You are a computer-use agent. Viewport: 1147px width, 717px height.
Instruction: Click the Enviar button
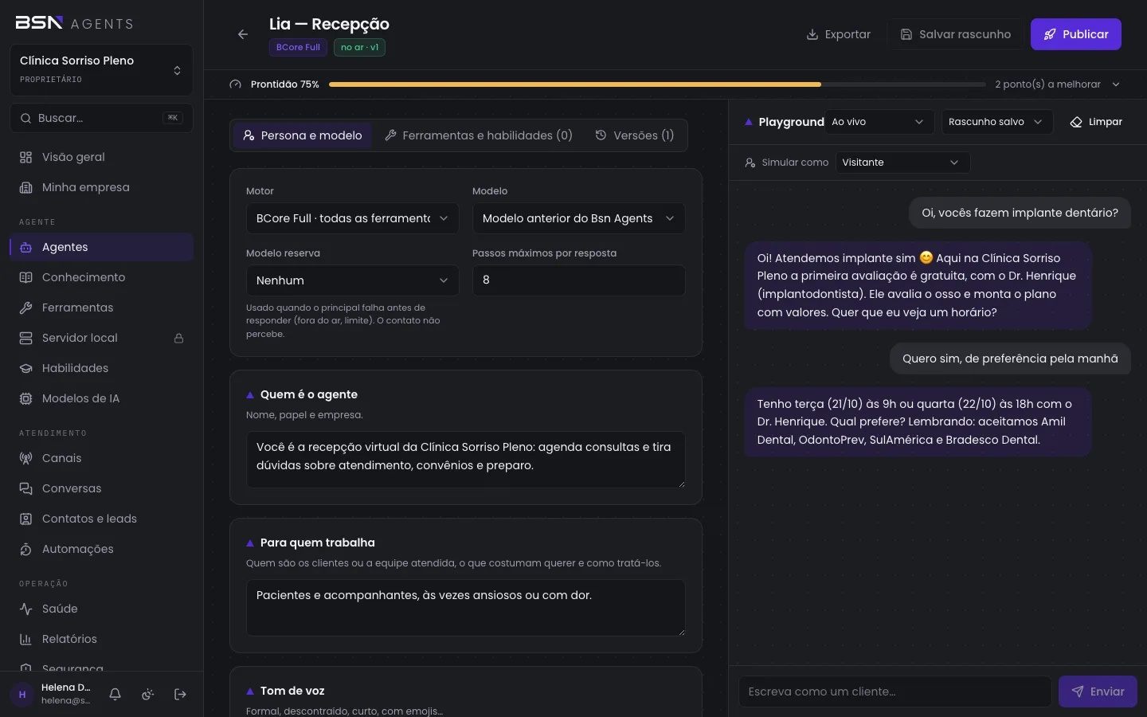tap(1098, 692)
